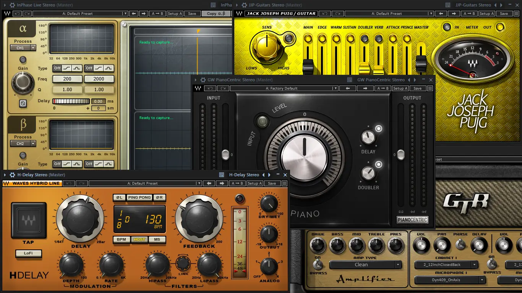
Task: Toggle the LoFi button in H-Delay
Action: (28, 253)
